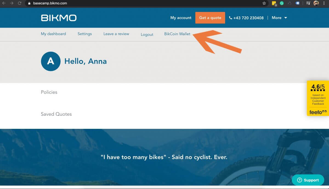Open the Grammarly extension icon
Viewport: 329px width, 189px height.
click(x=282, y=3)
